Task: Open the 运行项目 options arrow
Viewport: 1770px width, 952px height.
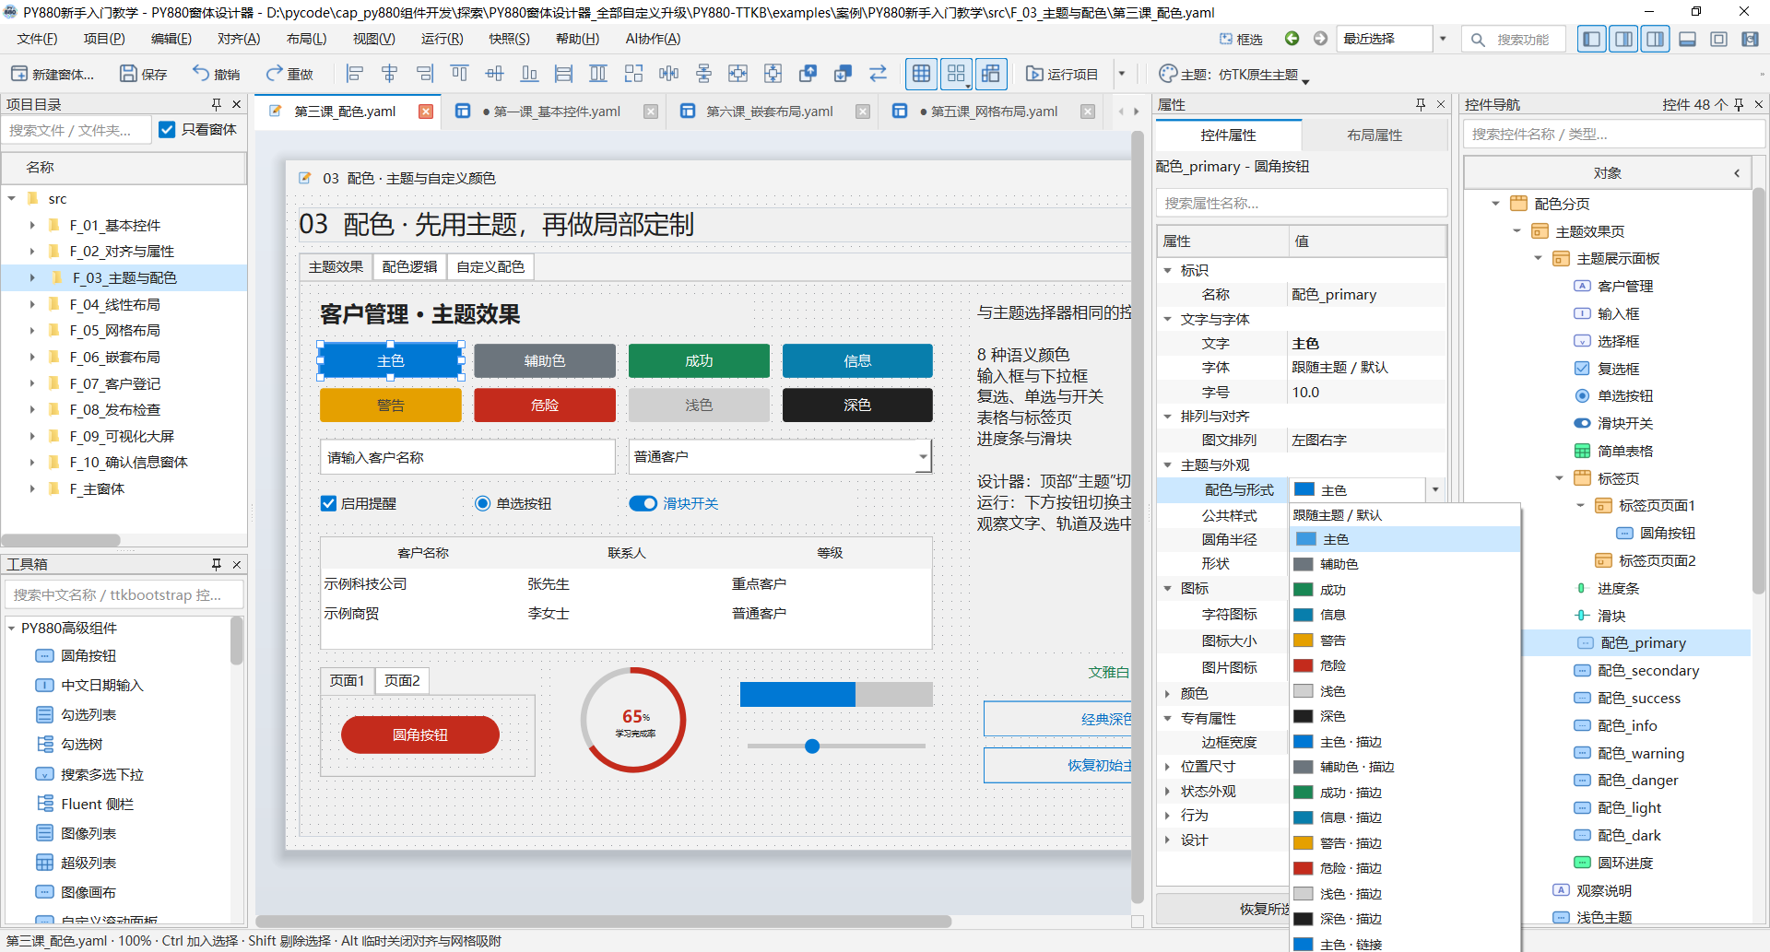Action: tap(1122, 74)
